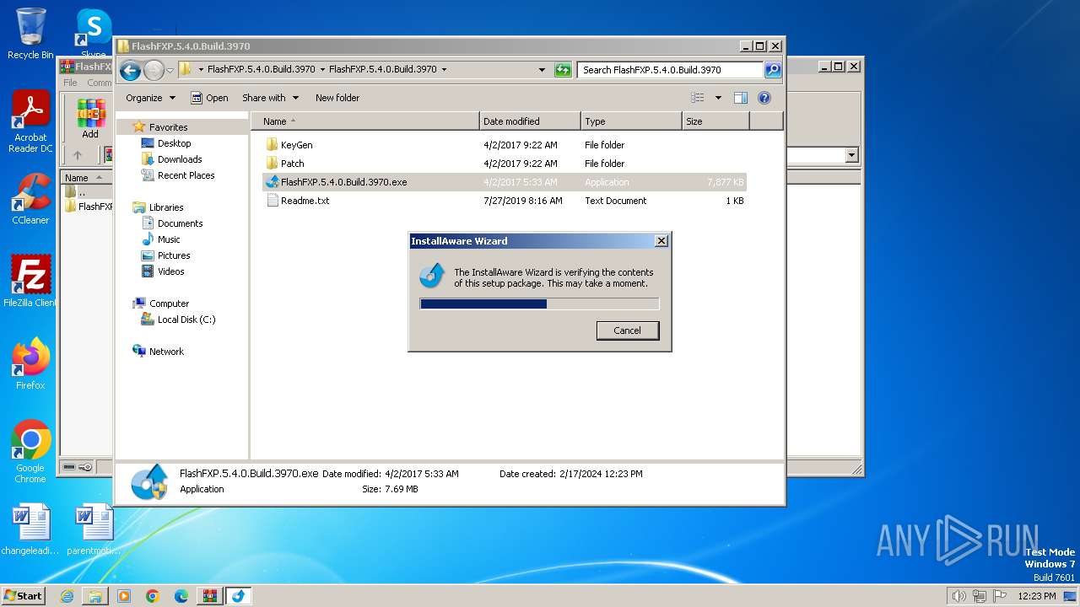Open Chrome from taskbar
The image size is (1080, 607).
(x=153, y=596)
